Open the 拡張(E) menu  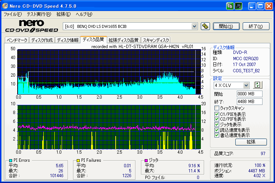[63, 14]
